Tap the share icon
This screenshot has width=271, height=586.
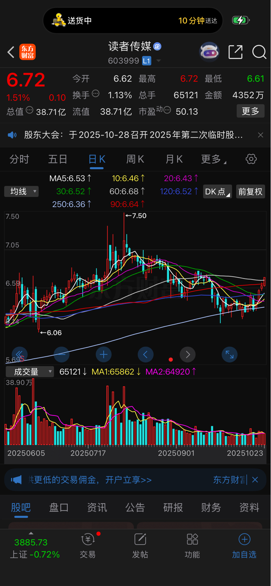tap(235, 52)
